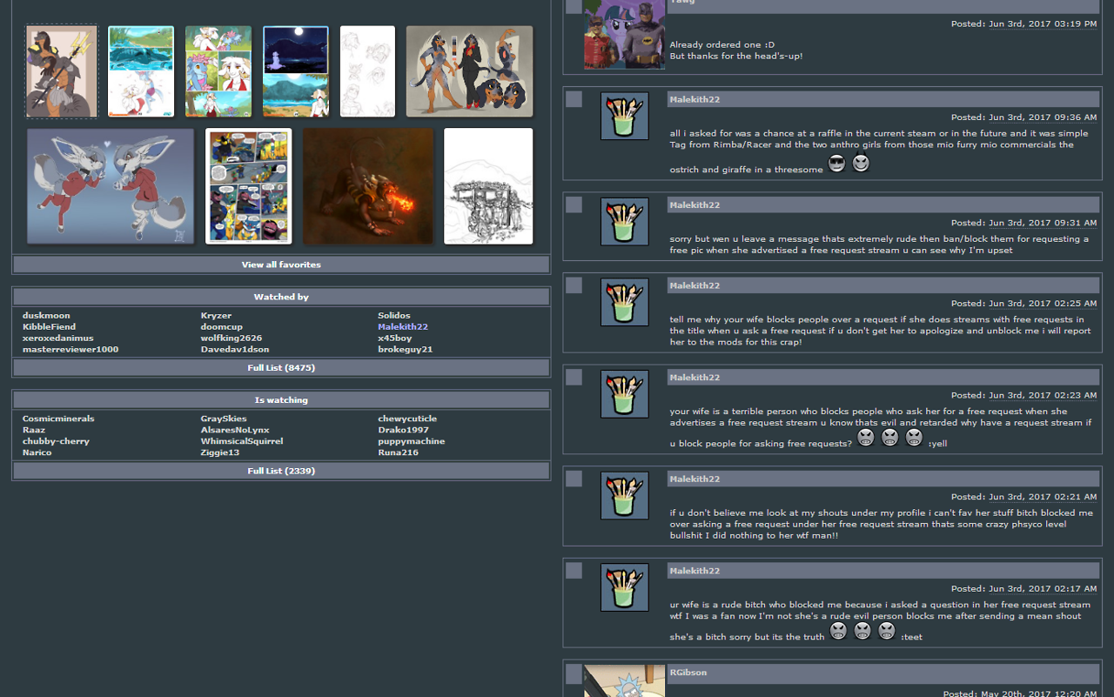Select the checkbox beside the 02:23 AM shout

[574, 377]
